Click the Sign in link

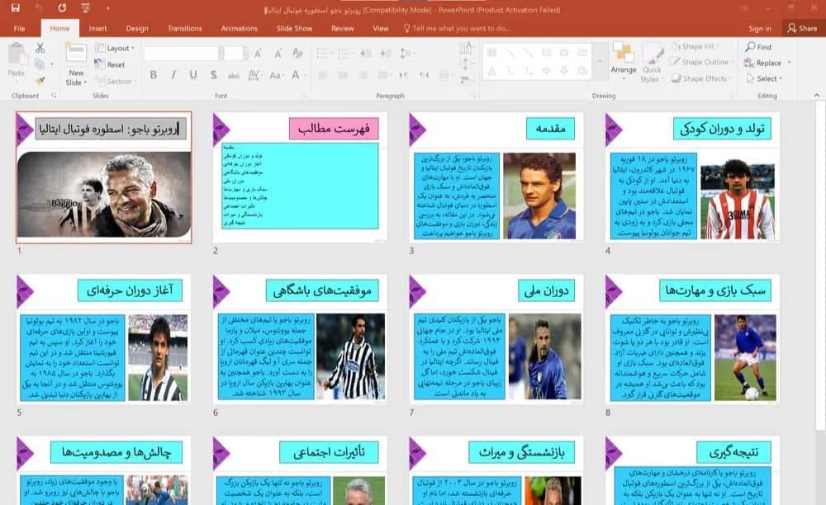tap(760, 28)
